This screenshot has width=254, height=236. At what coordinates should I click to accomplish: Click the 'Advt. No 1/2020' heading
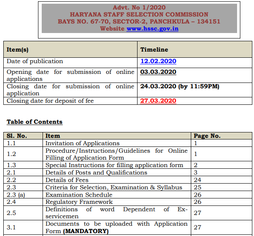tap(139, 7)
